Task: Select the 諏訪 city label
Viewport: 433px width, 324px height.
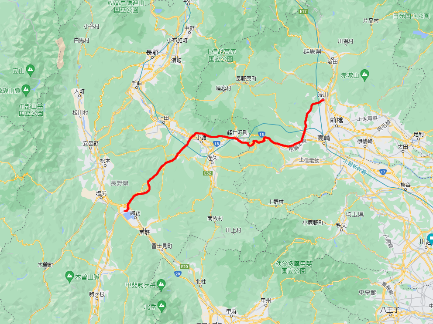Action: [135, 213]
